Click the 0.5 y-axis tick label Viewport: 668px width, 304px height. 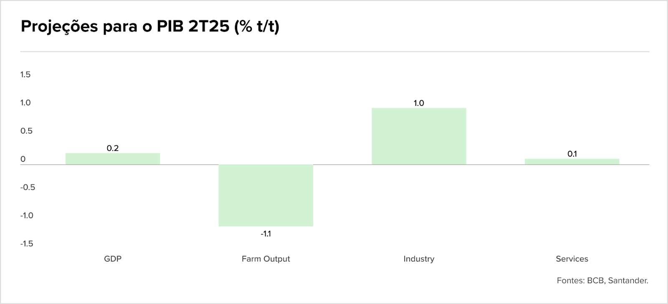click(x=26, y=131)
